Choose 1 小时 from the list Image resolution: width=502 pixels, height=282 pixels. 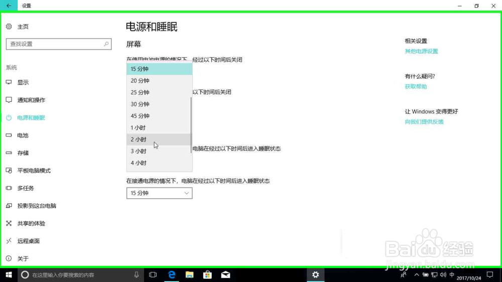coord(159,128)
